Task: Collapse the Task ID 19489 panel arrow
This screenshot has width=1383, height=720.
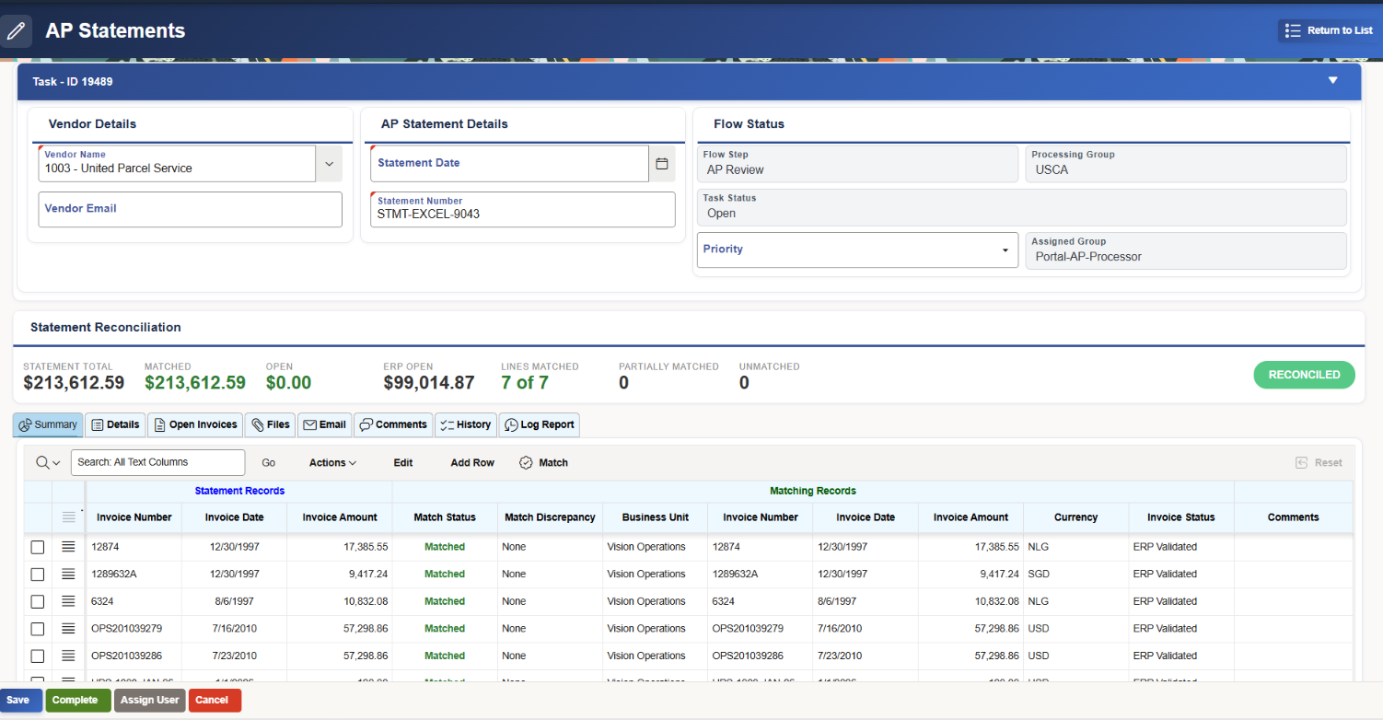Action: click(x=1332, y=80)
